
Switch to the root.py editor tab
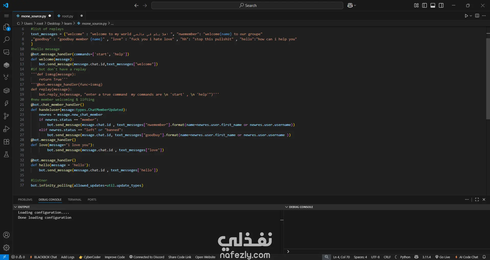coord(68,16)
